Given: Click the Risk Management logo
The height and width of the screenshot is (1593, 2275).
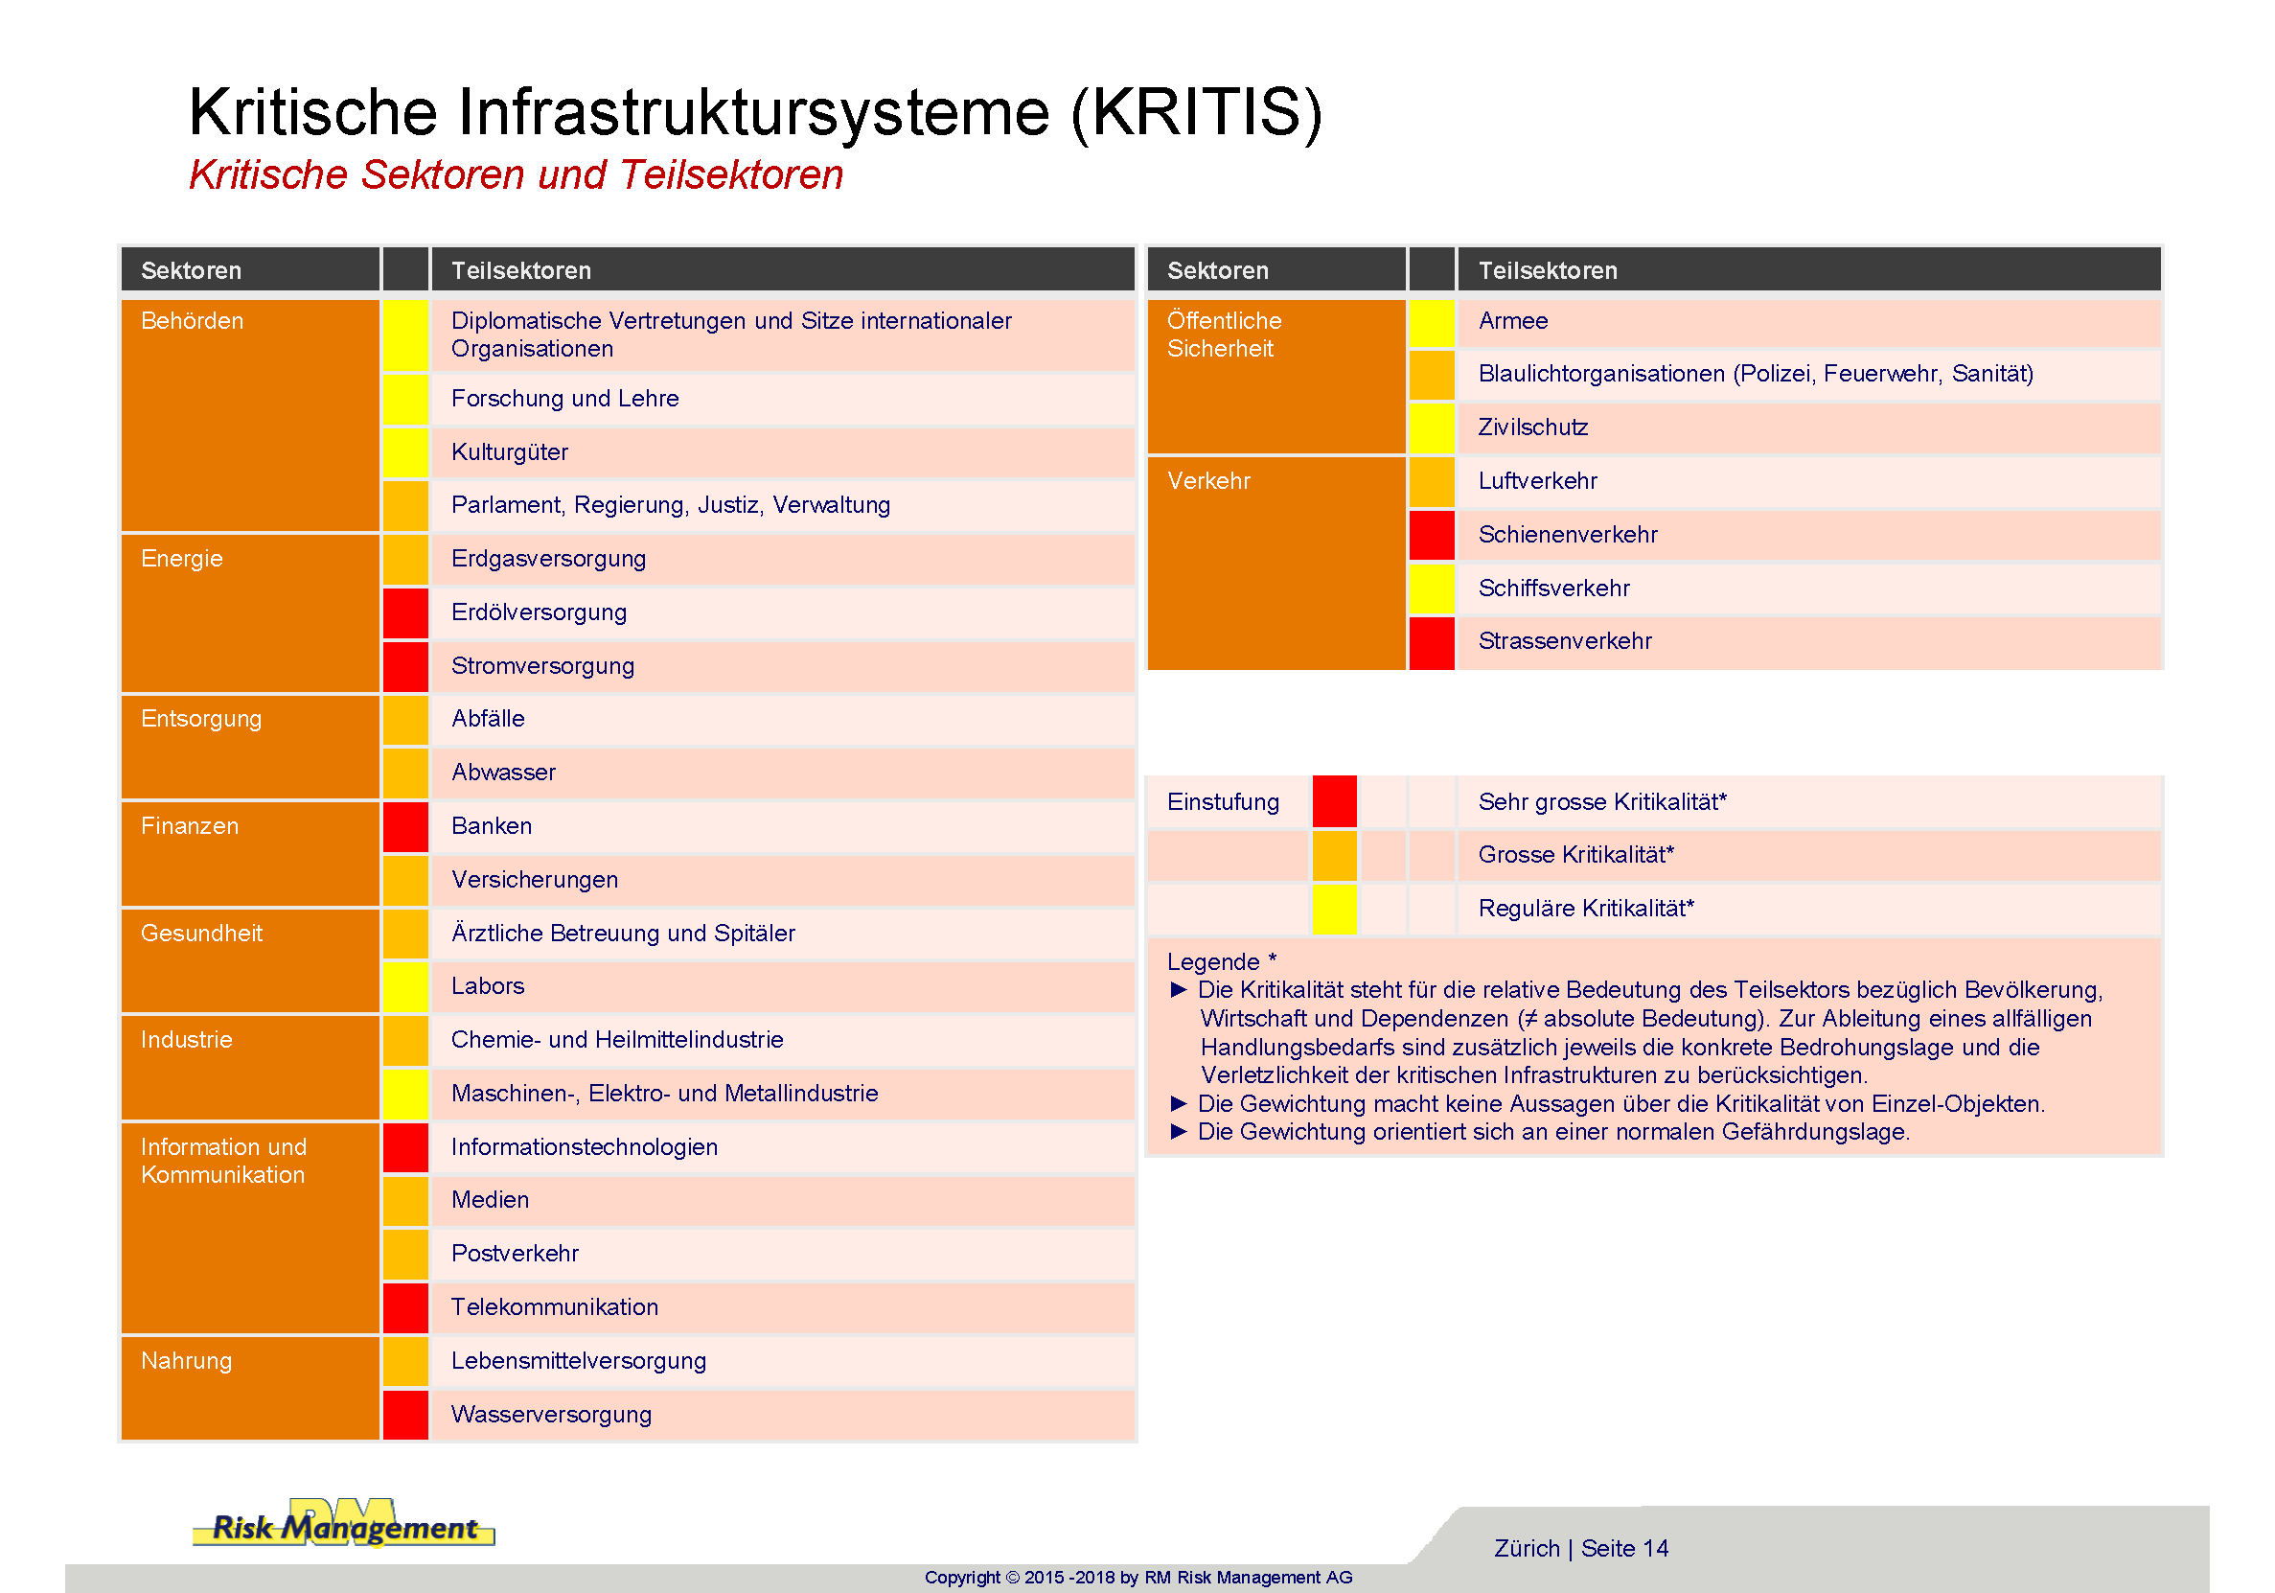Looking at the screenshot, I should click(344, 1525).
